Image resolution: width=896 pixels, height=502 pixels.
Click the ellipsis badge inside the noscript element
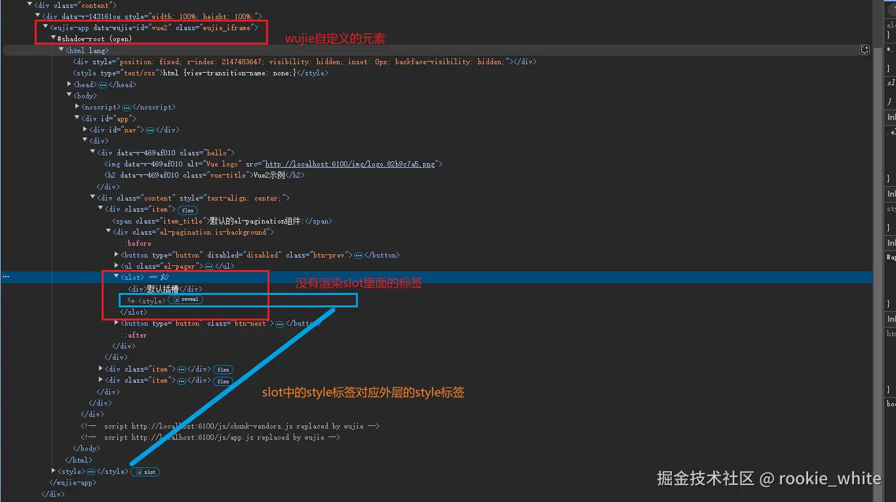[x=127, y=107]
